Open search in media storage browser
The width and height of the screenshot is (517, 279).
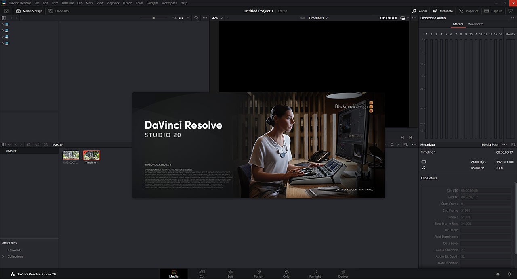tap(196, 18)
